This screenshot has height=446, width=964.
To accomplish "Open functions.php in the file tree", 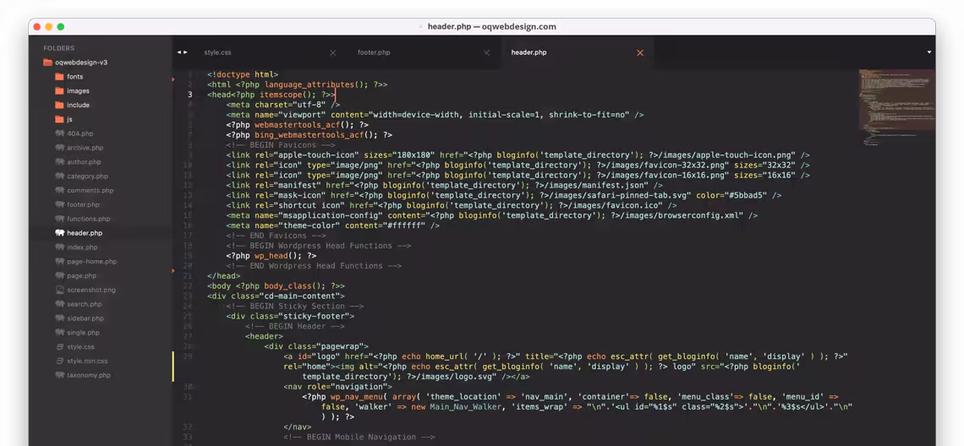I will click(x=89, y=219).
